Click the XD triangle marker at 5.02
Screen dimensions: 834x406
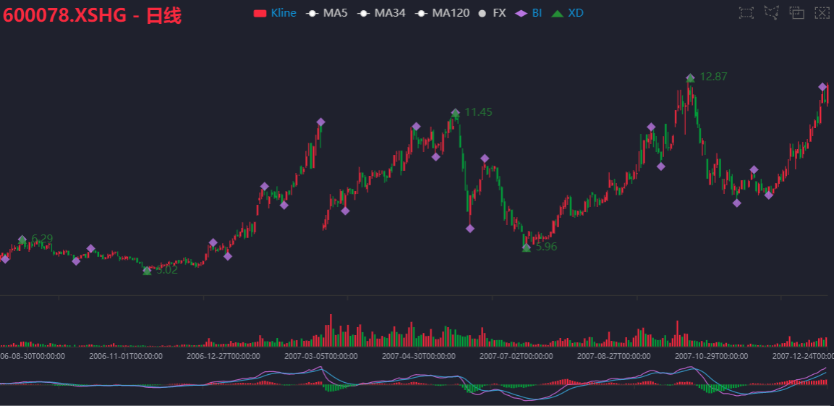click(x=147, y=271)
